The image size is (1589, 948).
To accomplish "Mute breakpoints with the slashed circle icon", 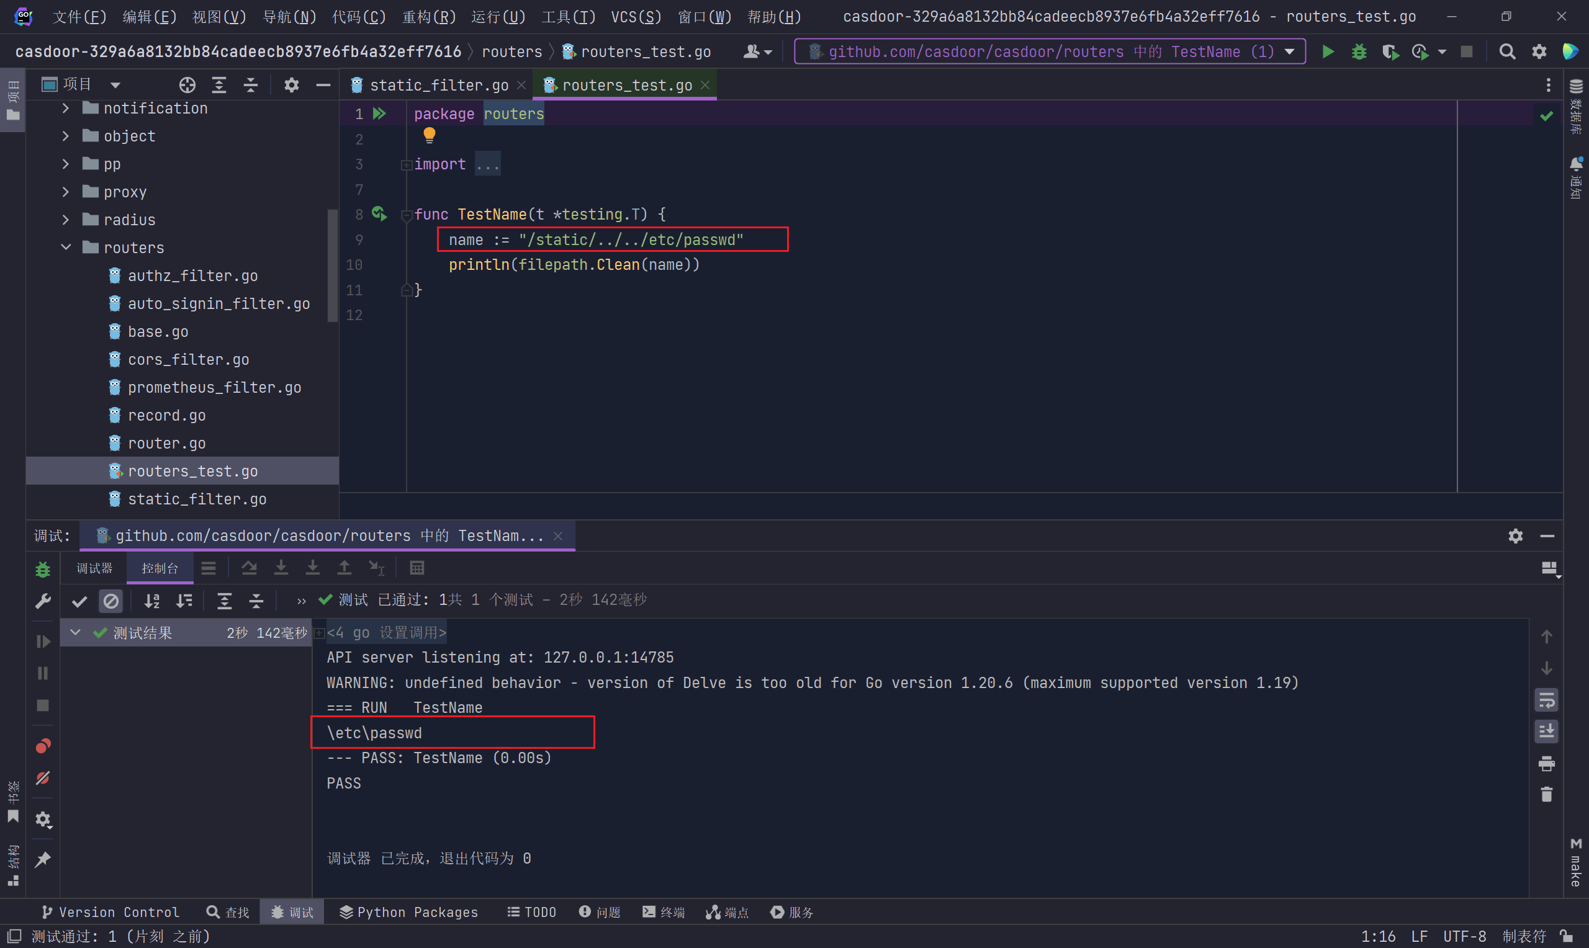I will click(43, 778).
